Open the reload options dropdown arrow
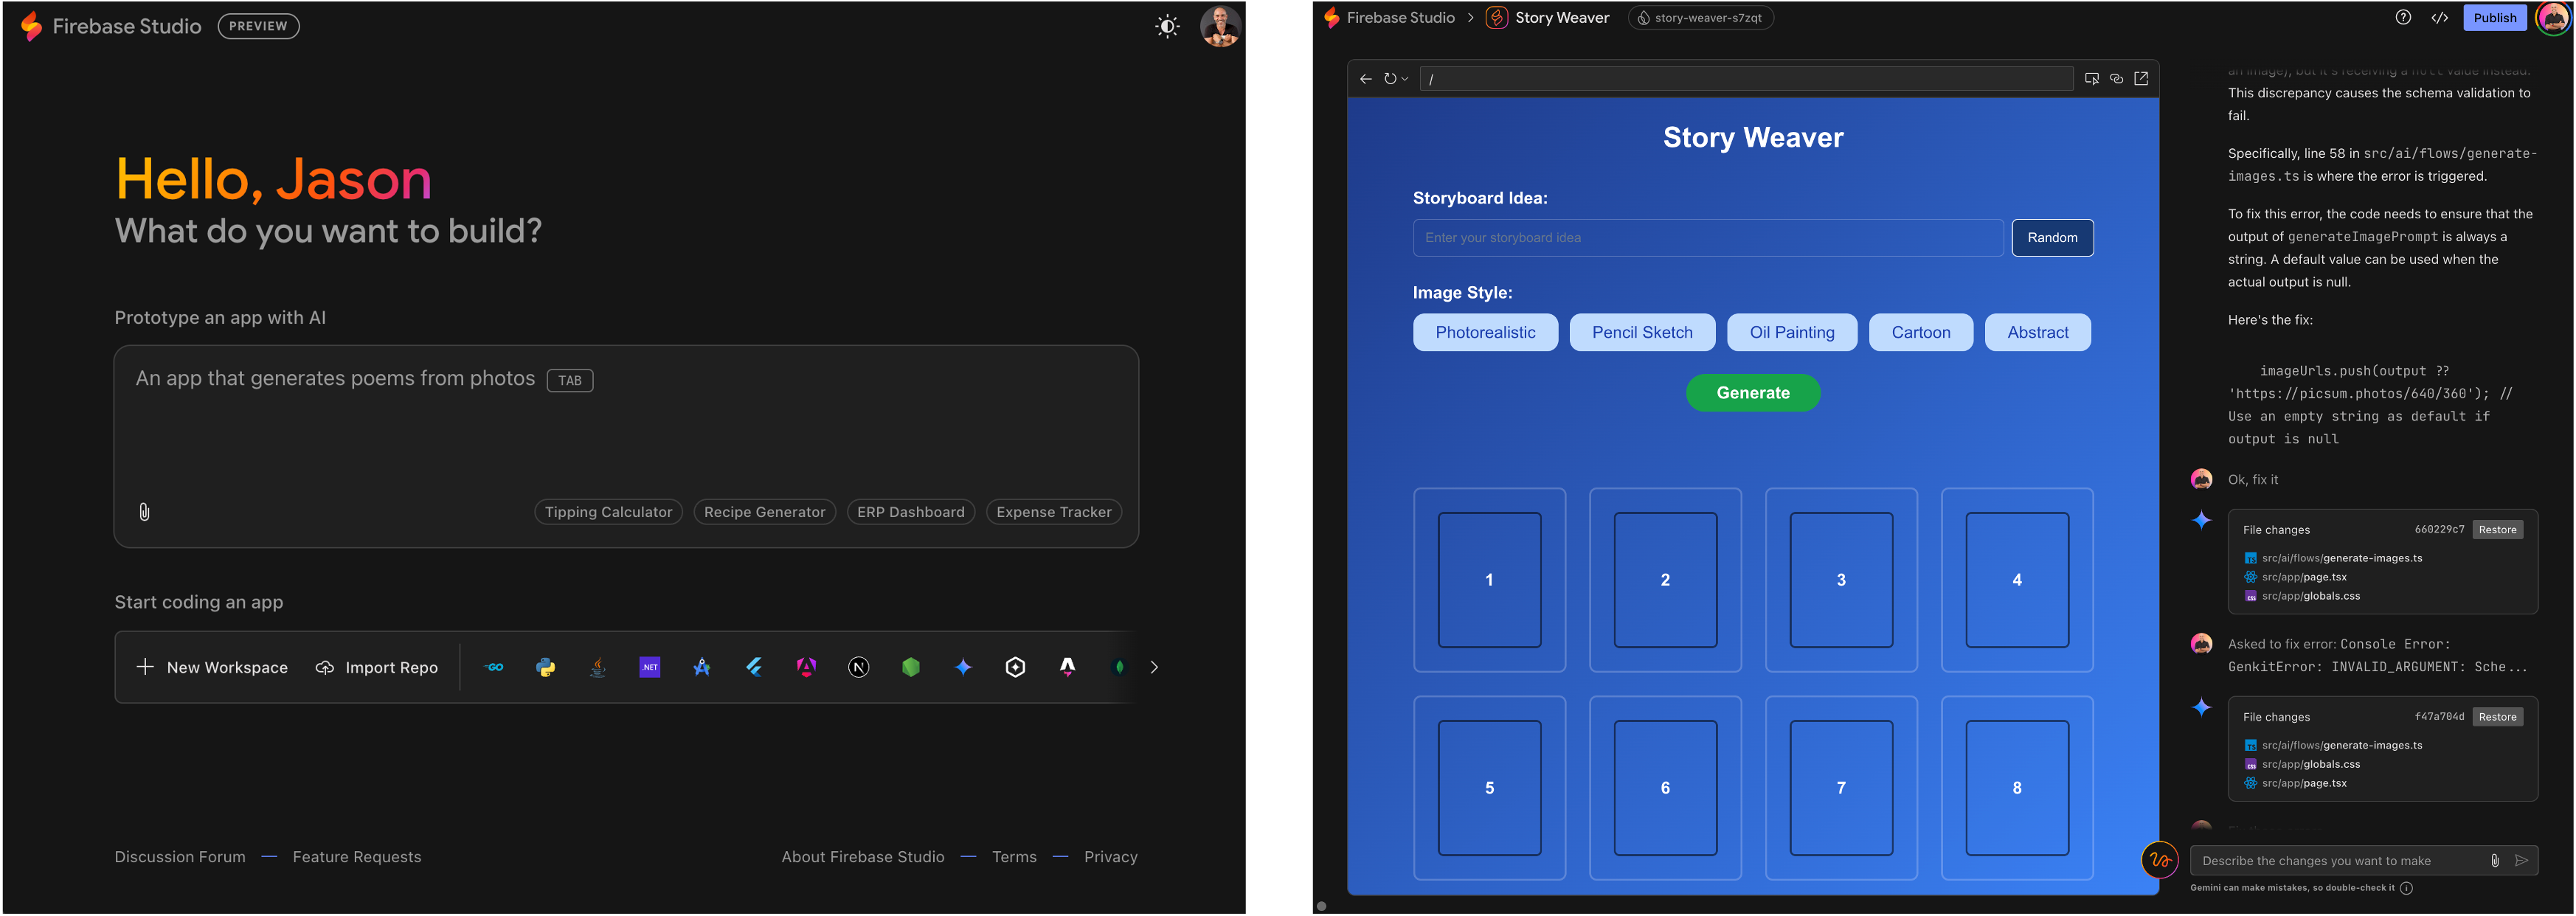 (x=1405, y=79)
